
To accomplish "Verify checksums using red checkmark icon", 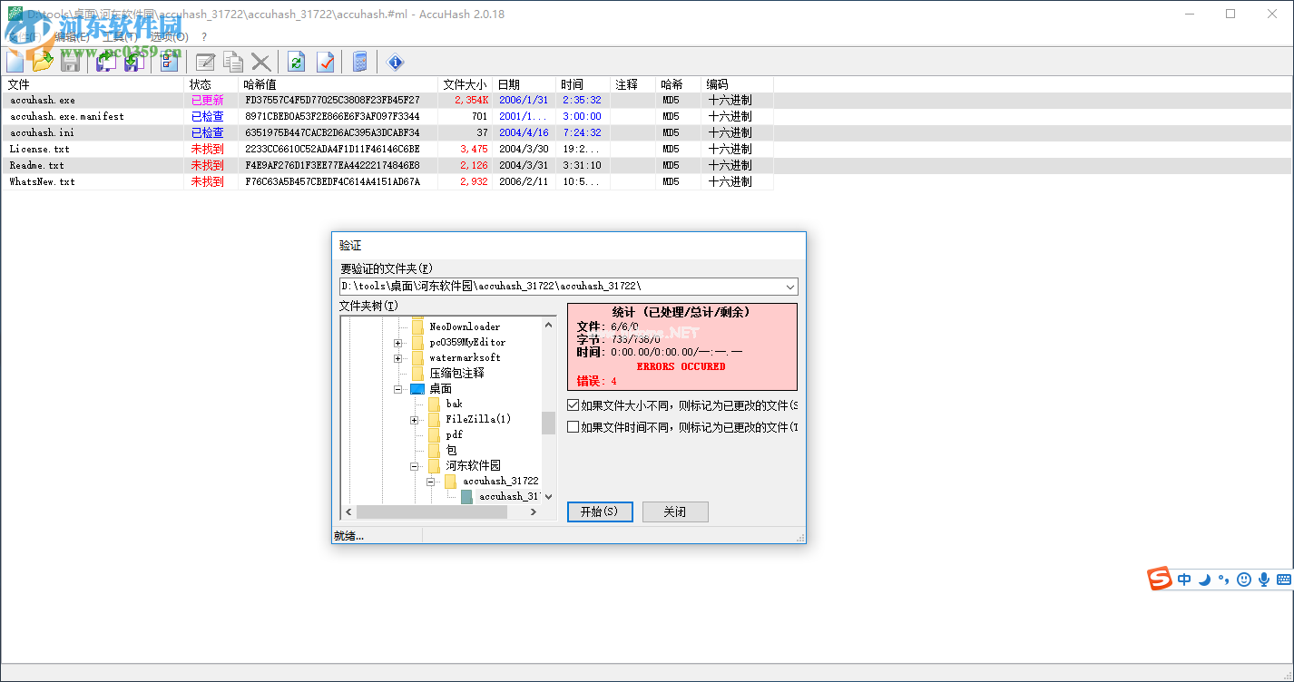I will coord(328,62).
